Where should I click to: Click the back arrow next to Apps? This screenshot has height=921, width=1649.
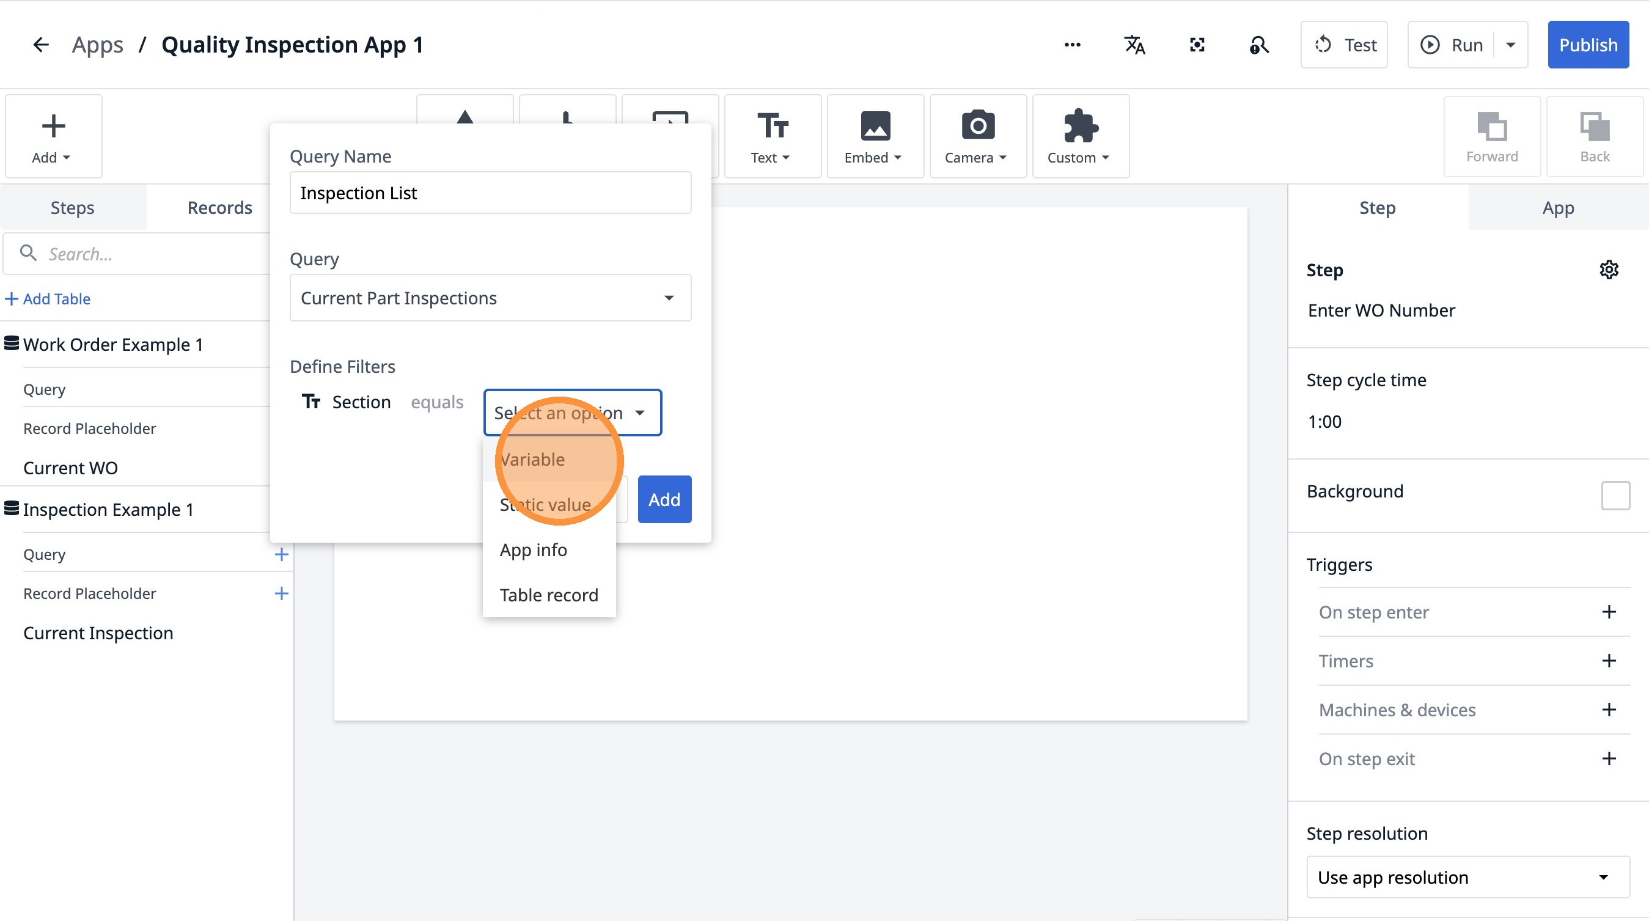[x=41, y=45]
